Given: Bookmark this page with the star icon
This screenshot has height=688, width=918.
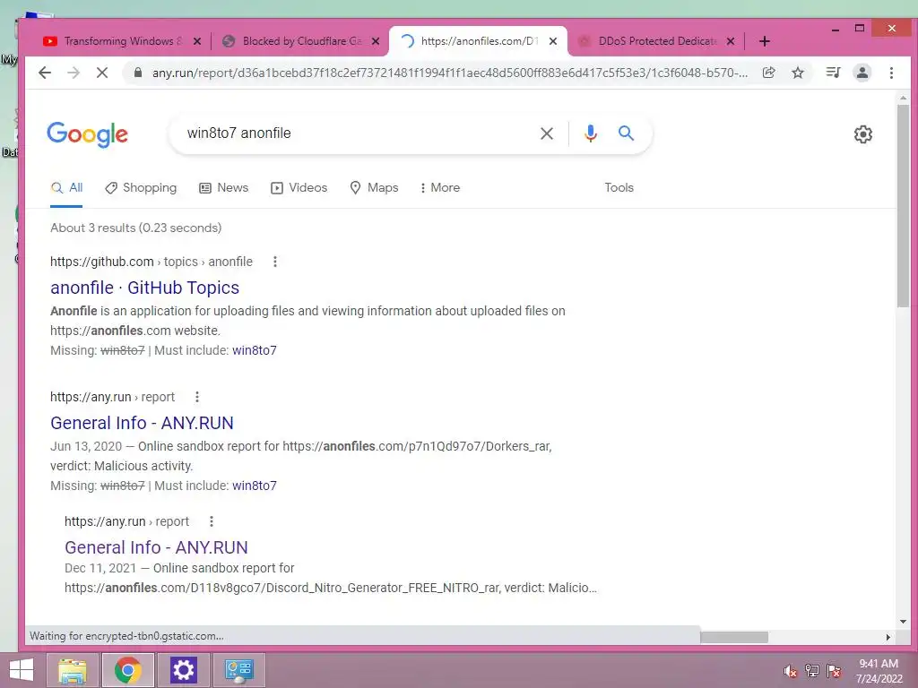Looking at the screenshot, I should tap(797, 73).
